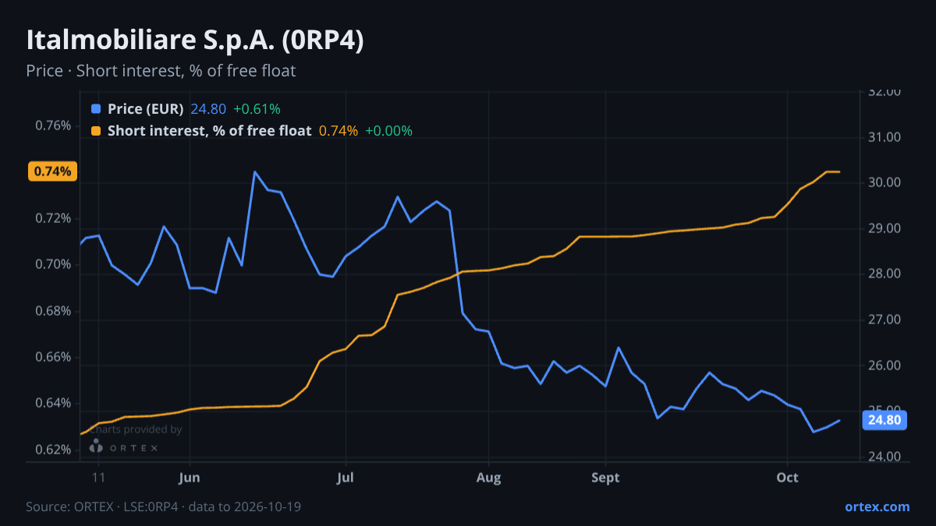This screenshot has height=526, width=936.
Task: Click the Oct x-axis label
Action: 788,478
